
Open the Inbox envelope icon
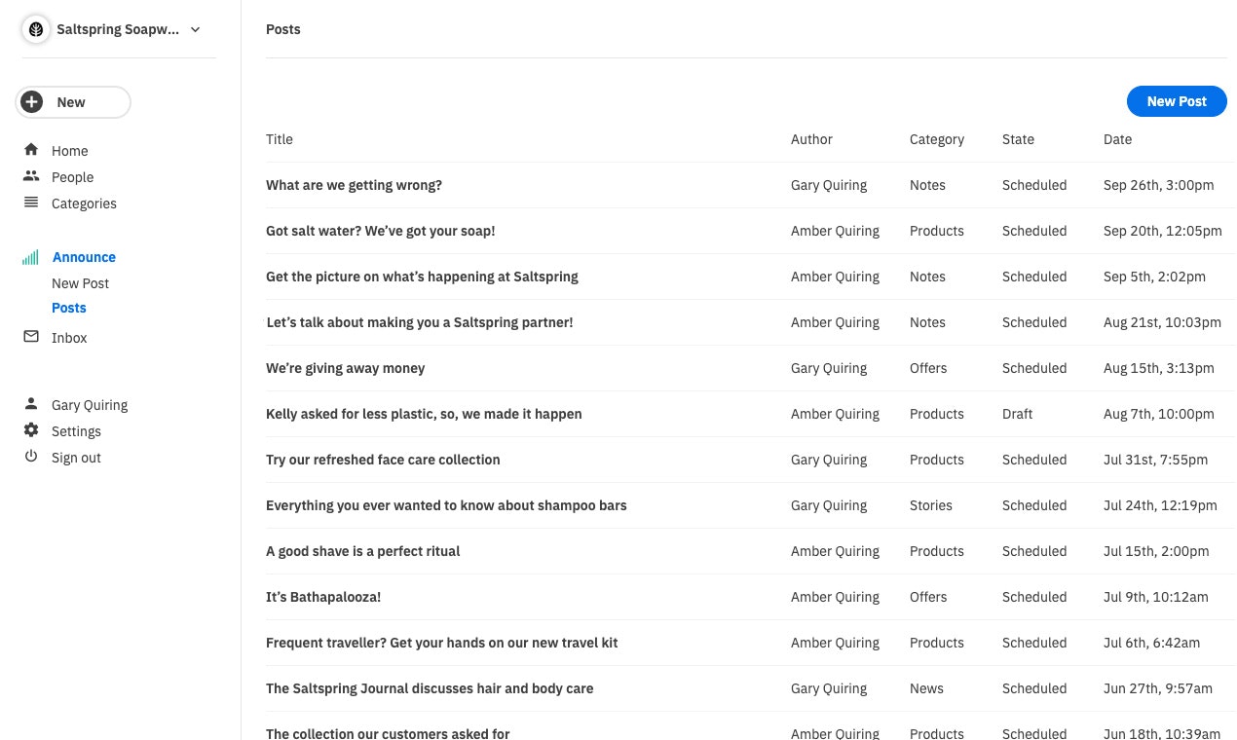click(31, 336)
